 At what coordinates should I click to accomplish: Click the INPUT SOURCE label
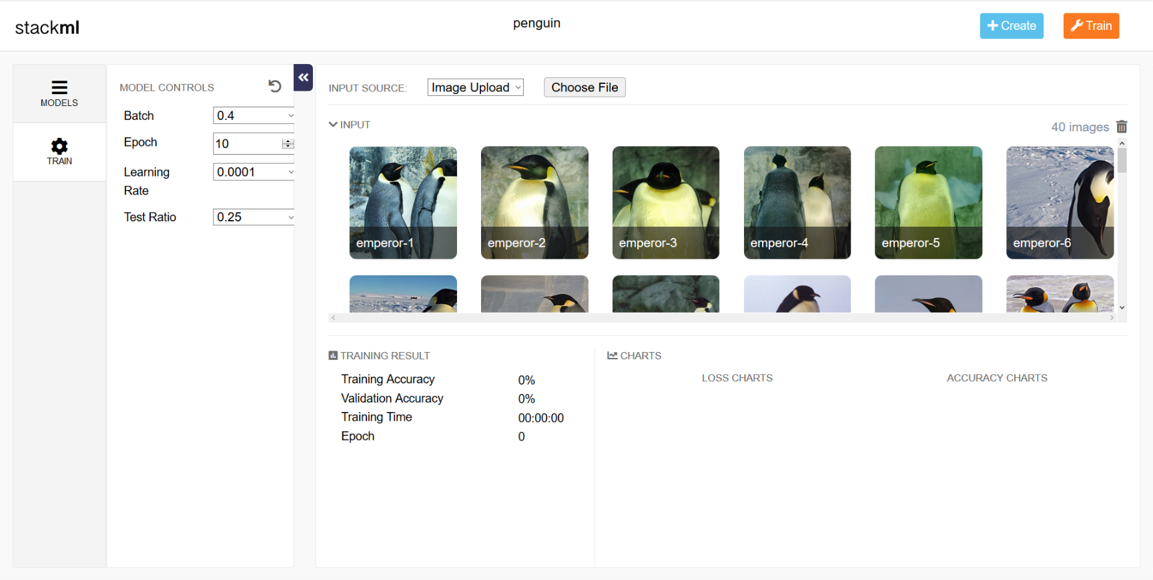(368, 88)
